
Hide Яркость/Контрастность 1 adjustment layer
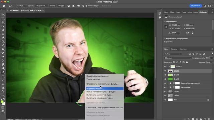click(x=165, y=83)
